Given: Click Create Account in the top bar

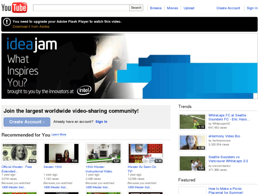Looking at the screenshot, I should coord(228,8).
